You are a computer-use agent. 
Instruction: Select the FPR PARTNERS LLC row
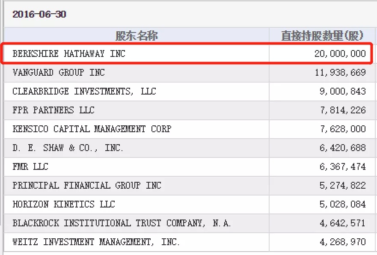coord(190,110)
